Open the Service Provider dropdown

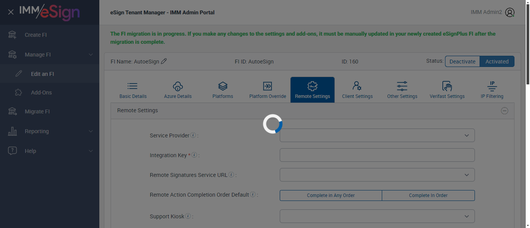coord(377,135)
